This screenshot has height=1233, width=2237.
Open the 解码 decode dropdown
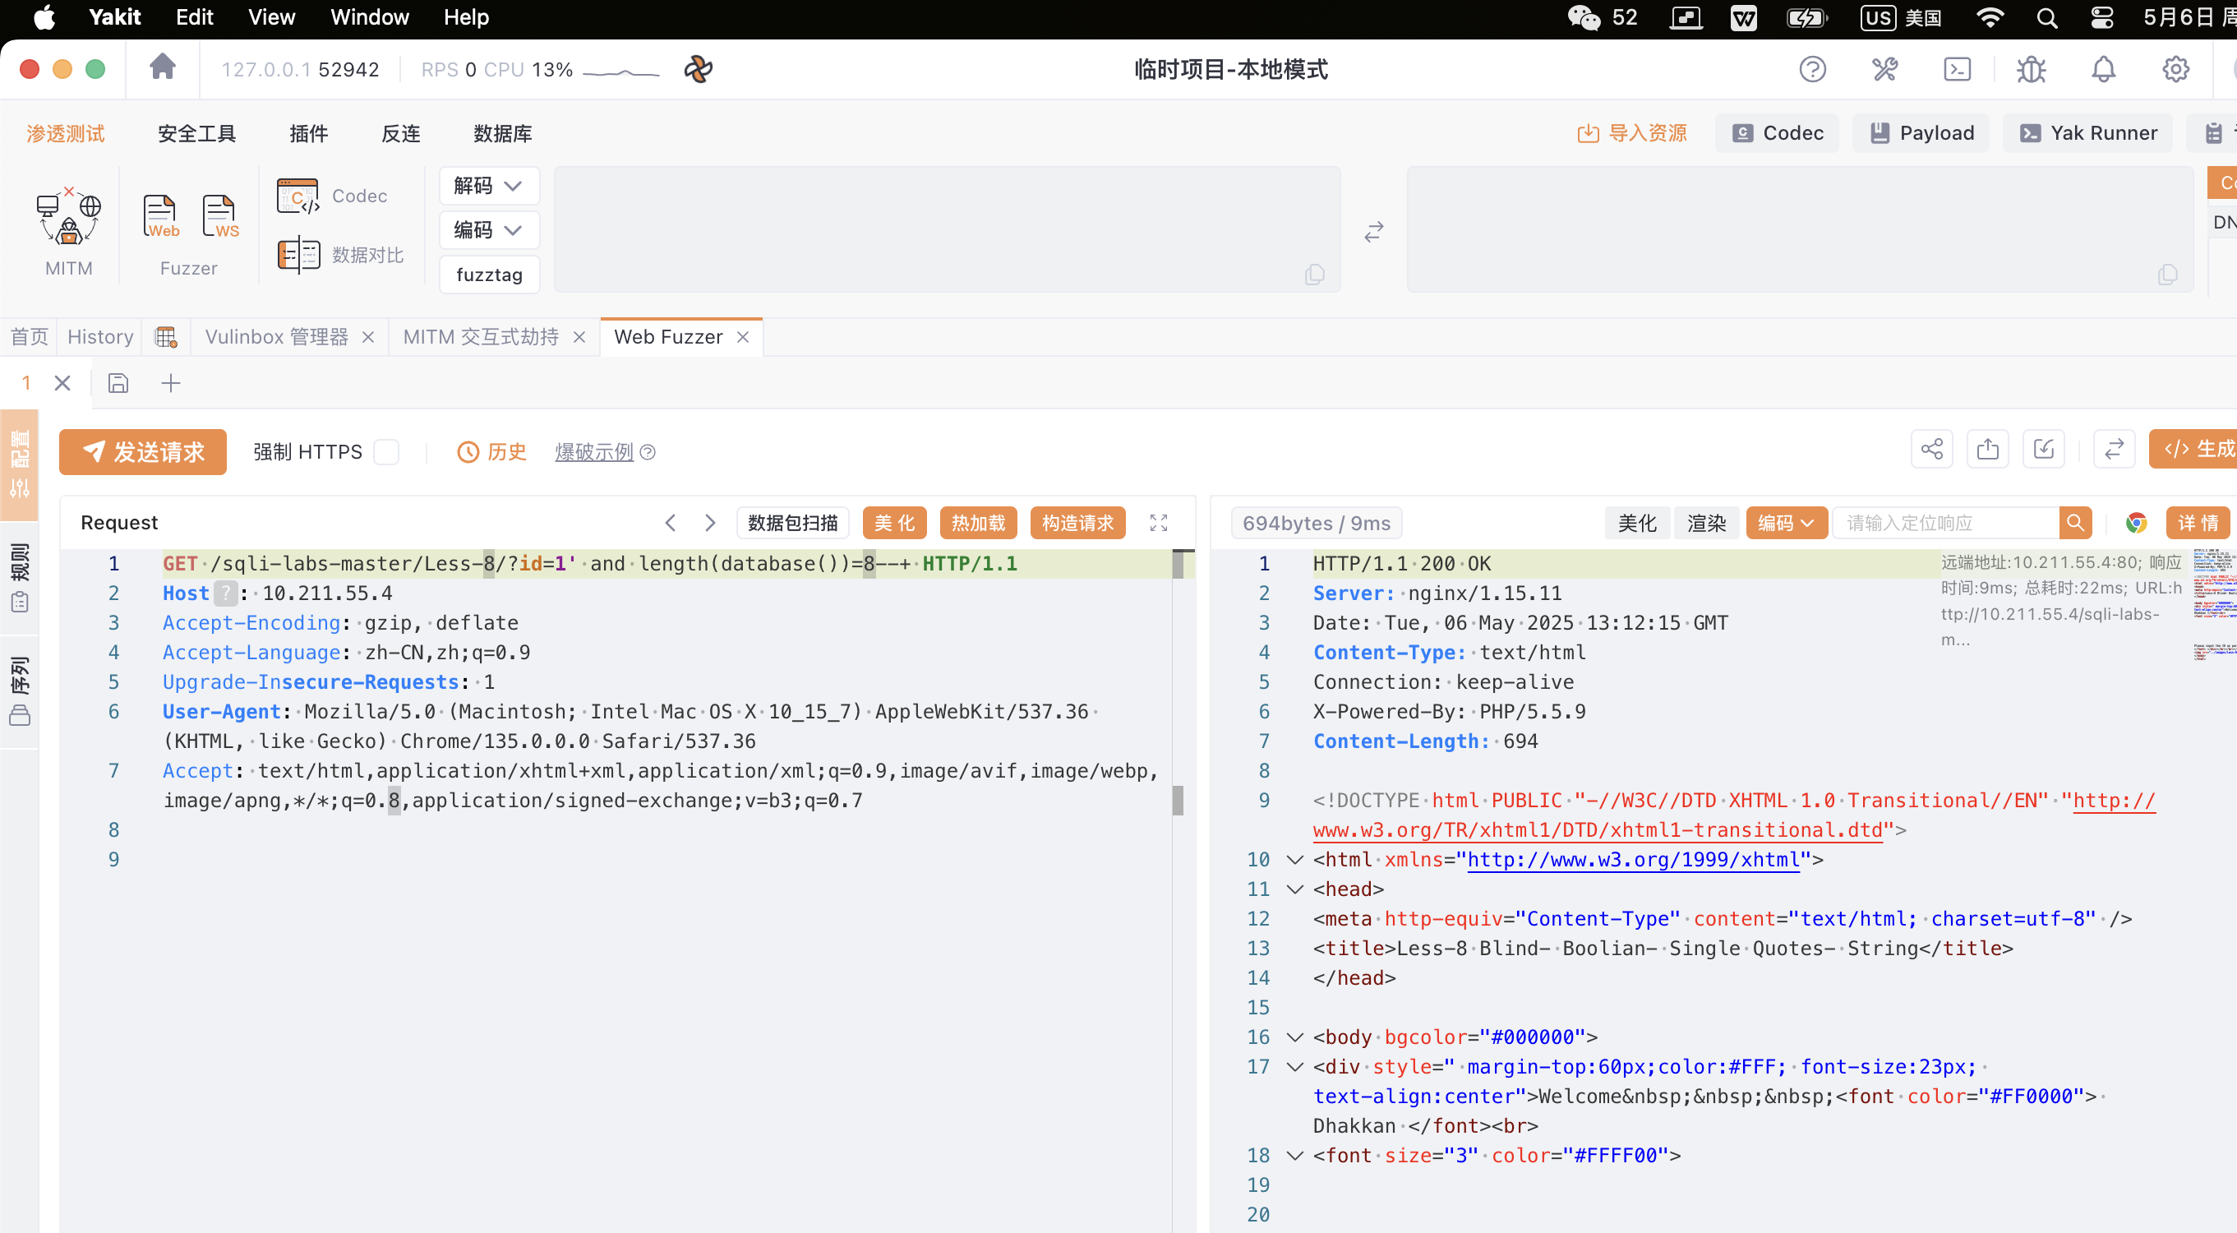pyautogui.click(x=489, y=186)
